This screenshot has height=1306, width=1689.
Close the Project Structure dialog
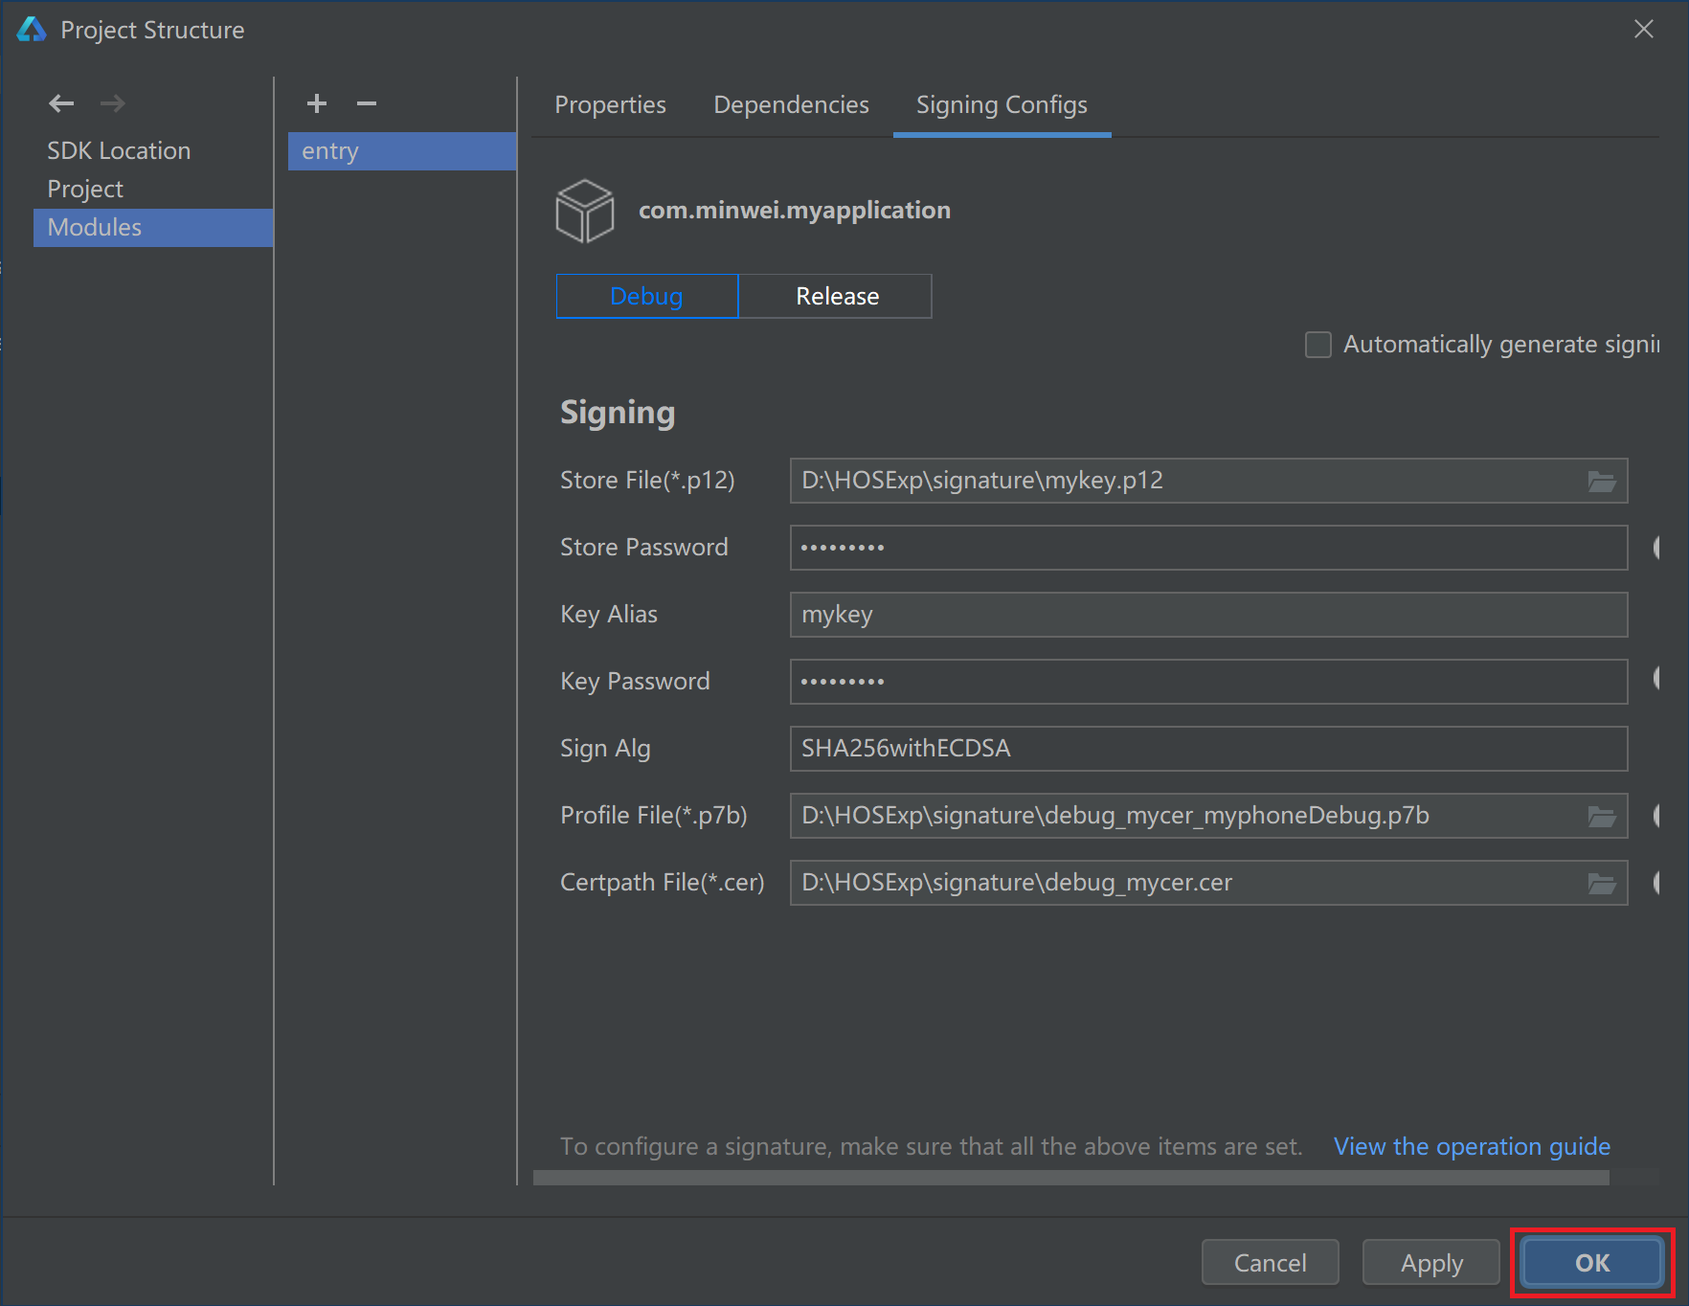point(1644,30)
